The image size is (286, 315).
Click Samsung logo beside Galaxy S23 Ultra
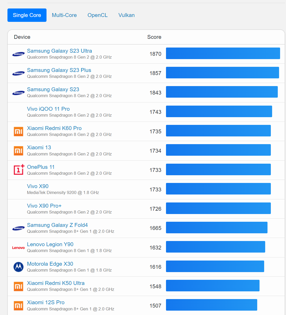pyautogui.click(x=19, y=54)
